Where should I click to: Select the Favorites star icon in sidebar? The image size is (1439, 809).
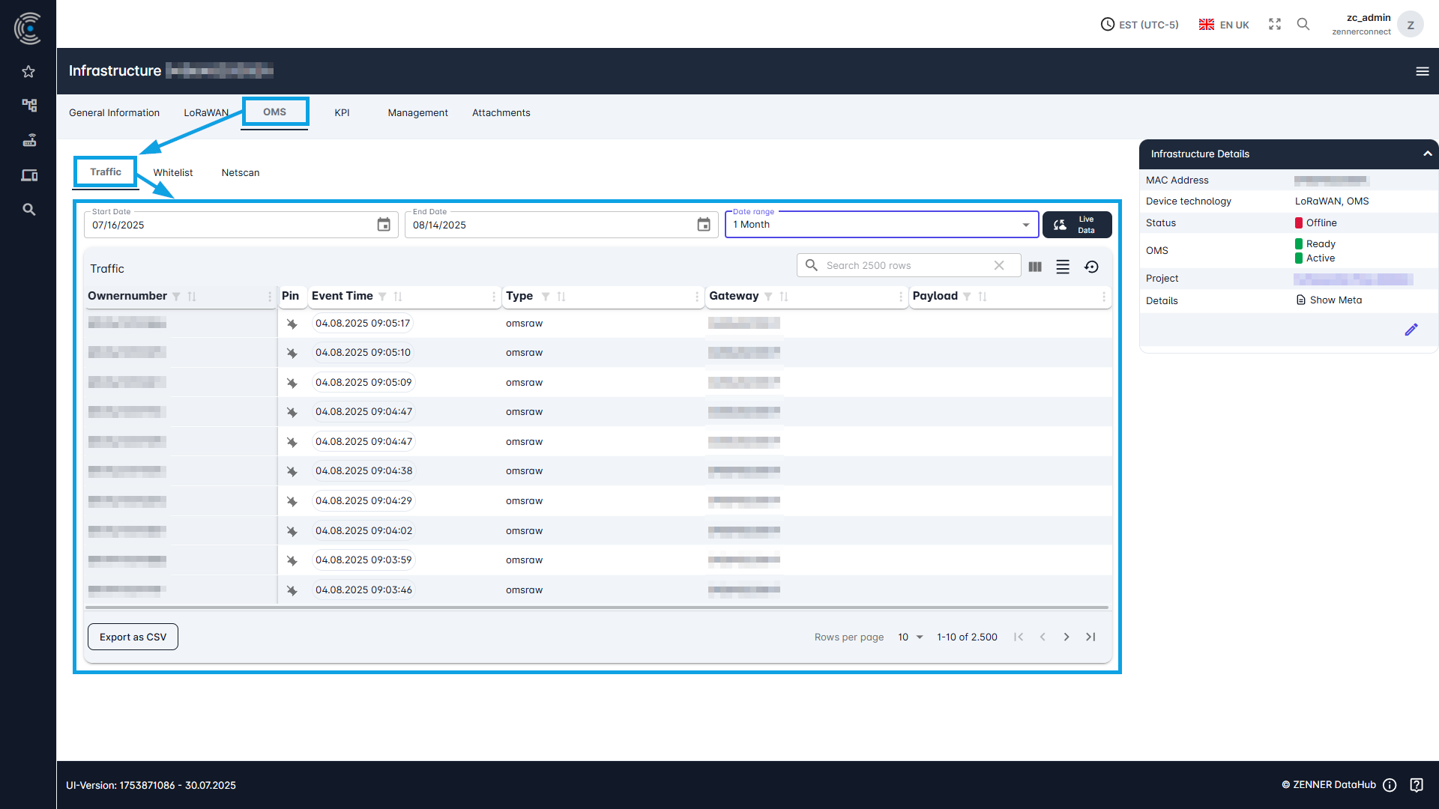click(28, 71)
